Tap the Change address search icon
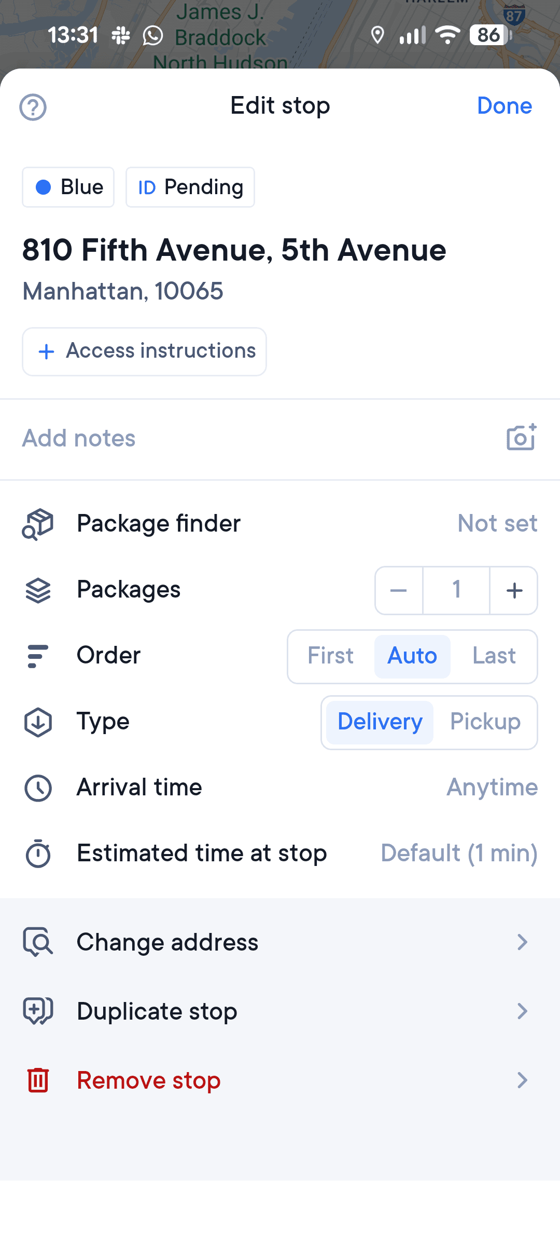 pos(38,942)
